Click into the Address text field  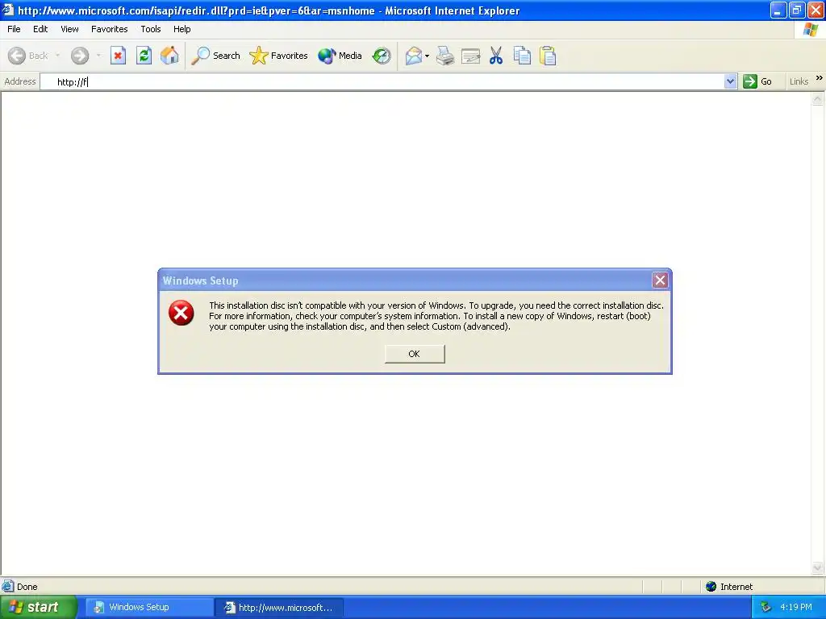(390, 81)
